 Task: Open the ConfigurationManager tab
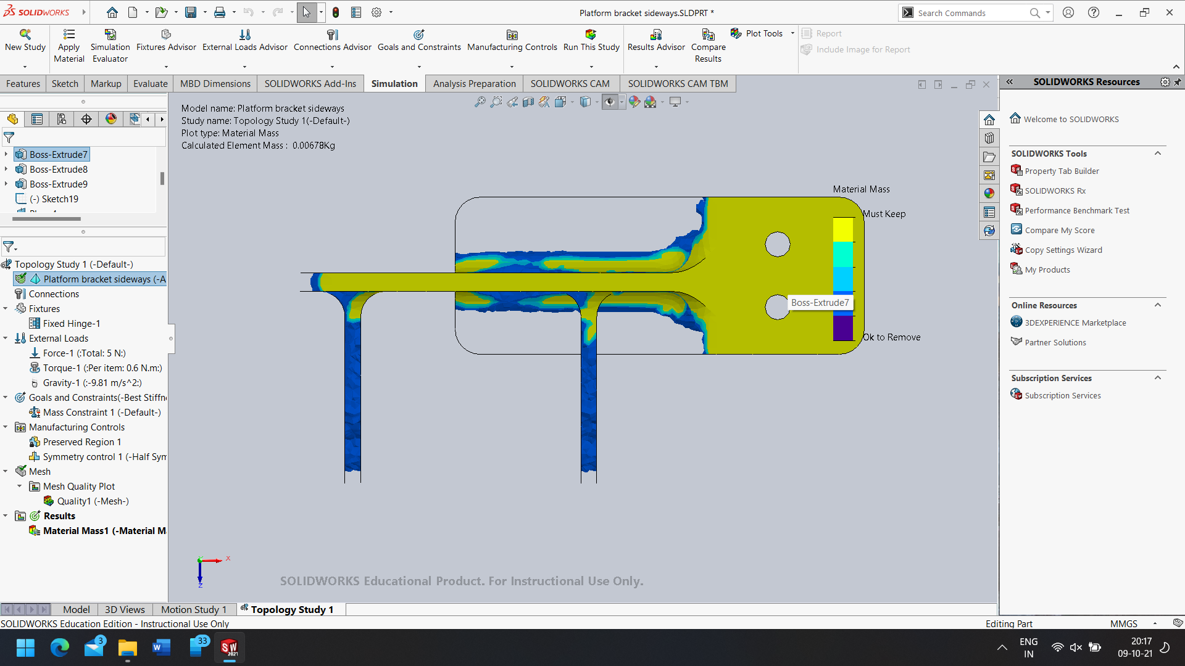62,119
